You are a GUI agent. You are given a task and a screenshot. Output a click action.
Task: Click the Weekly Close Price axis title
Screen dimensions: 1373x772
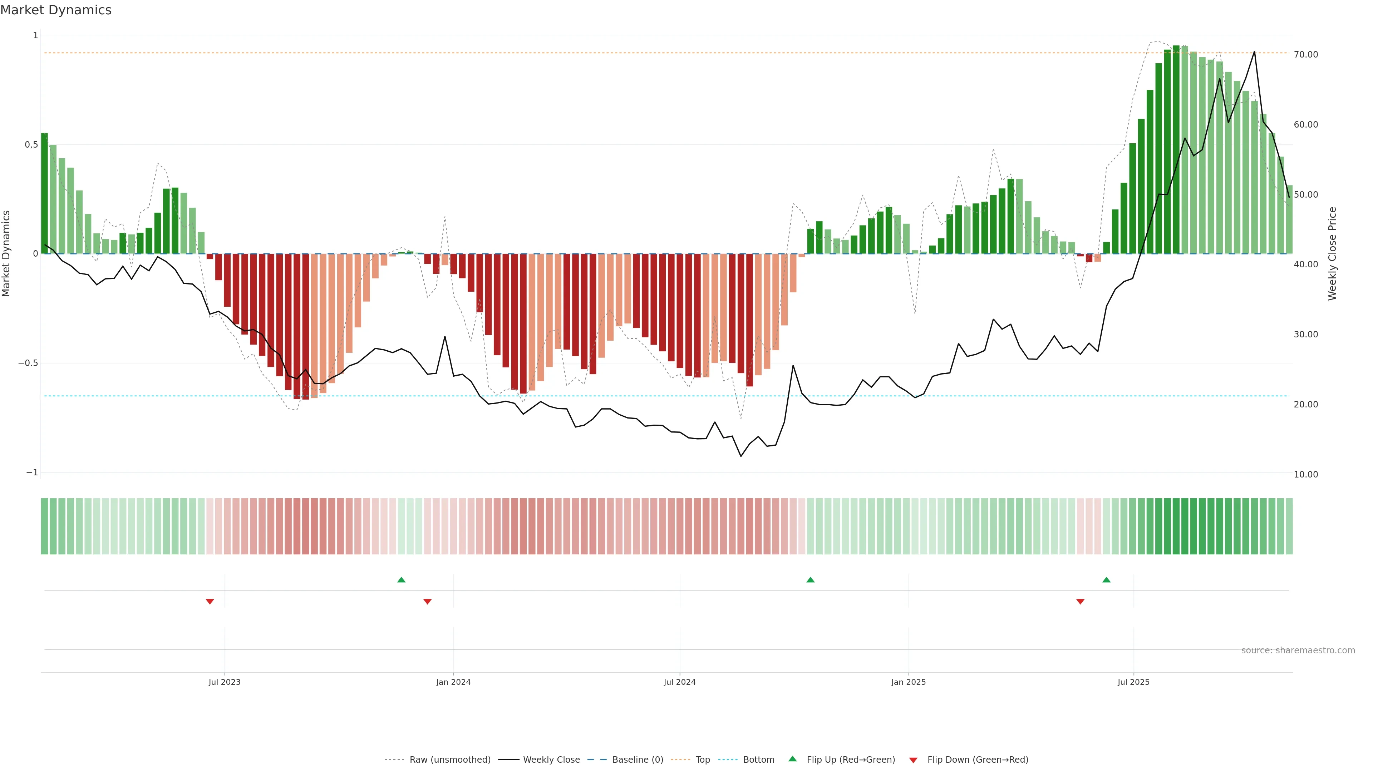click(1332, 254)
